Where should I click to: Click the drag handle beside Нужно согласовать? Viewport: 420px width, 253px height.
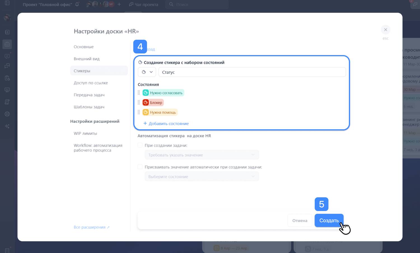tap(139, 93)
